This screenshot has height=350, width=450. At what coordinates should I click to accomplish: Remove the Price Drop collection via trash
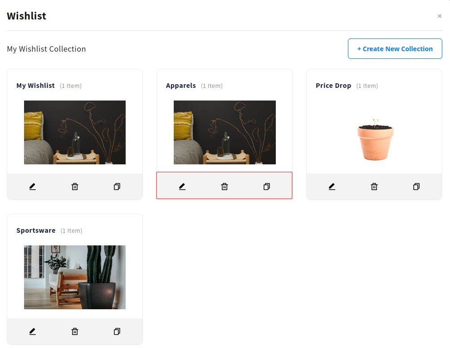(374, 187)
